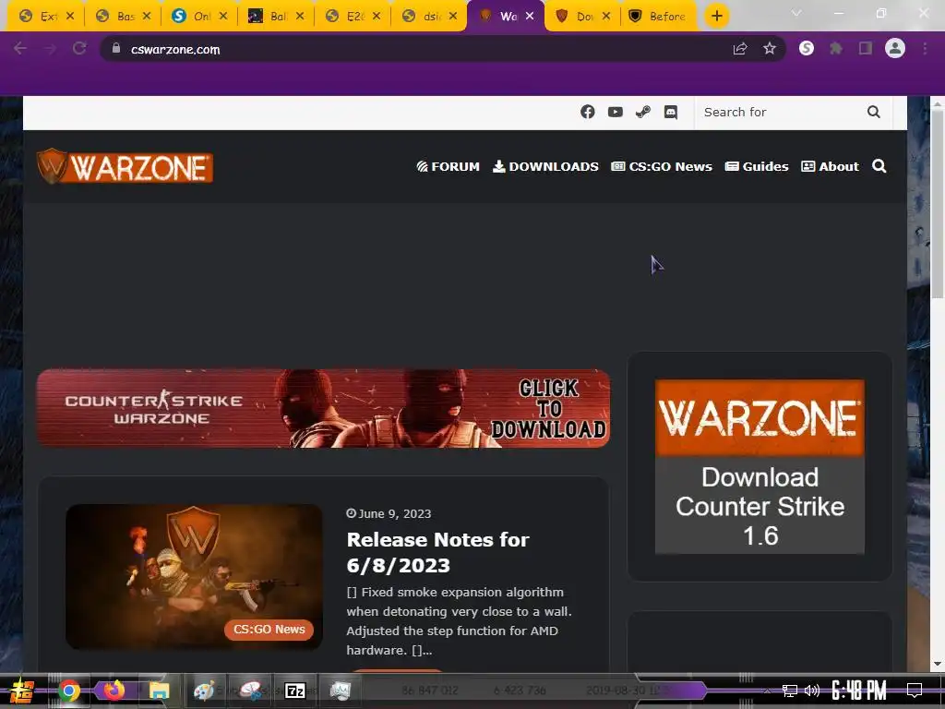The image size is (945, 709).
Task: Switch to the Before tab
Action: click(658, 17)
